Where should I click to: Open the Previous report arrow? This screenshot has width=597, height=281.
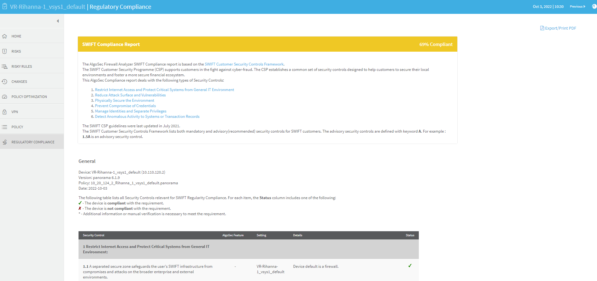577,7
